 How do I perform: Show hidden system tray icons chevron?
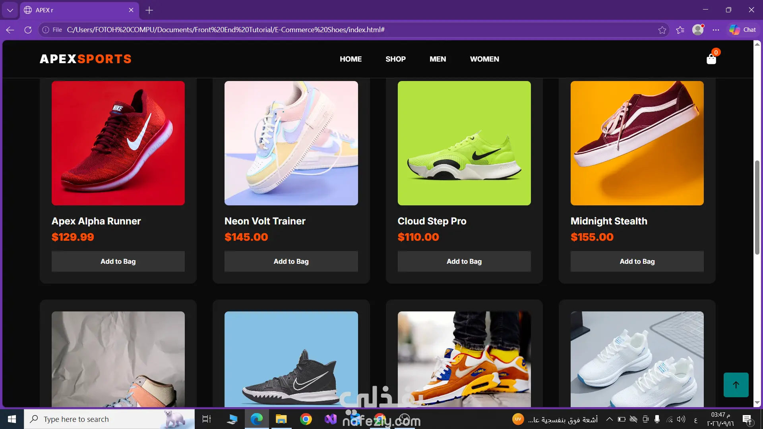pyautogui.click(x=609, y=419)
